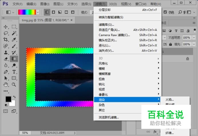
Task: Expand the 模糊 filter submenu
Action: [x=127, y=68]
